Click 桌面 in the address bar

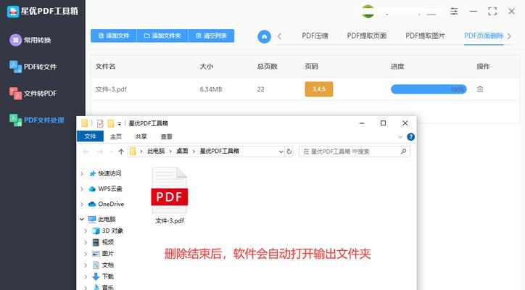(182, 151)
